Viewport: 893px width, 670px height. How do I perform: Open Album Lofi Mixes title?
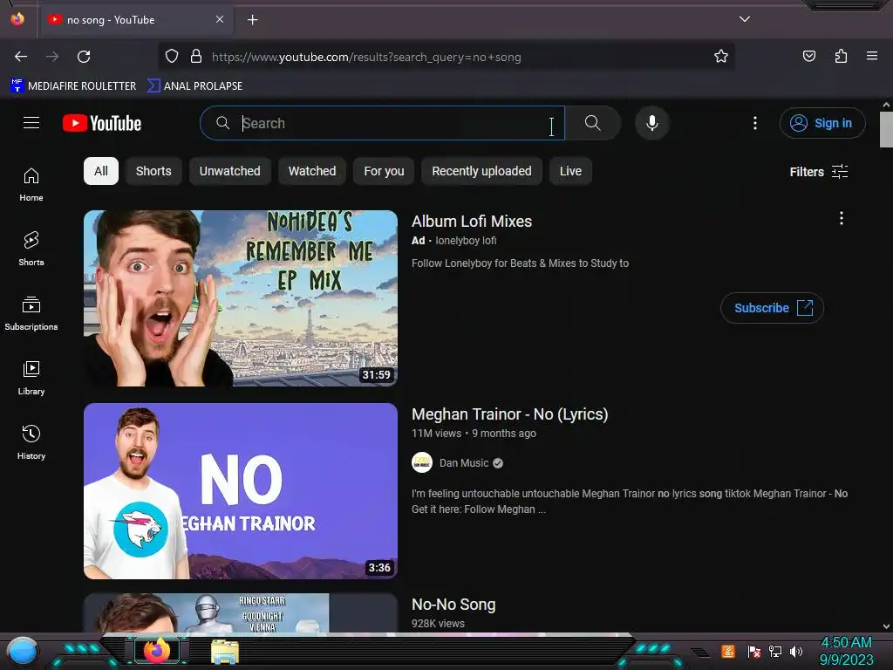[x=472, y=221]
